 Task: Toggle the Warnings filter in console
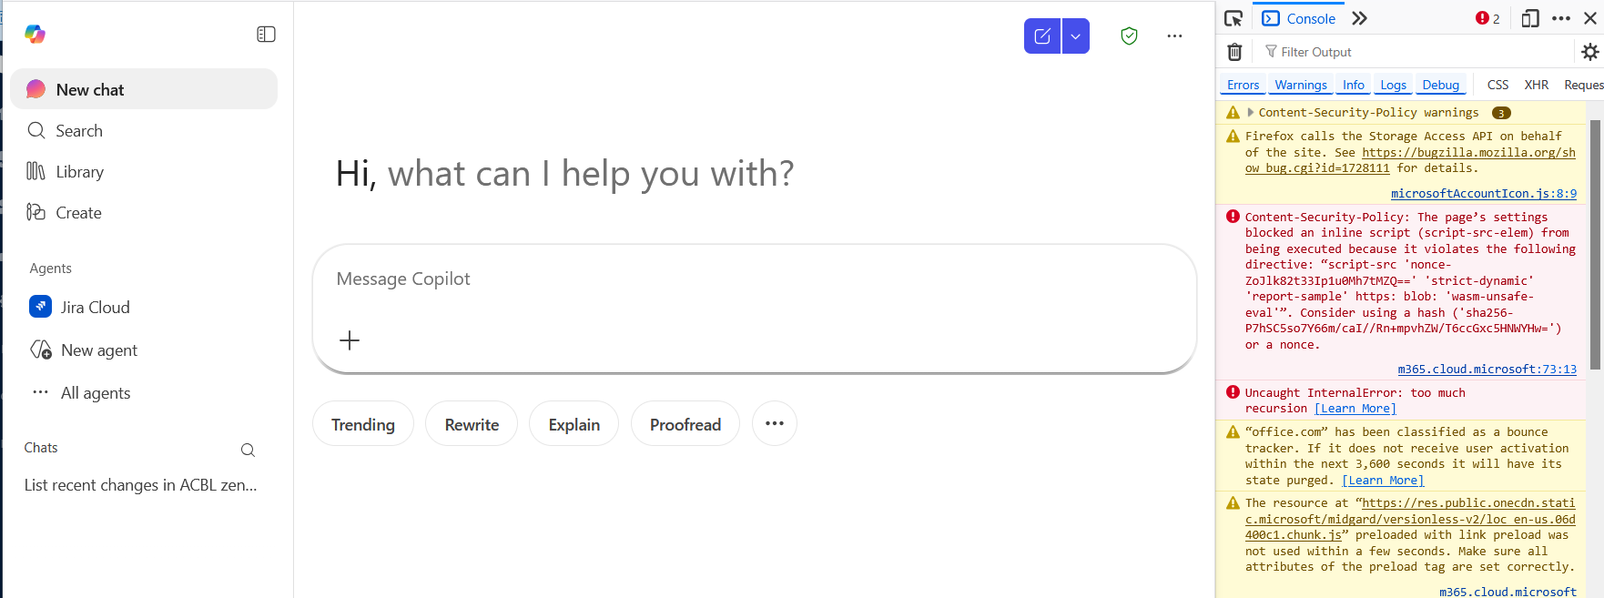(1300, 85)
